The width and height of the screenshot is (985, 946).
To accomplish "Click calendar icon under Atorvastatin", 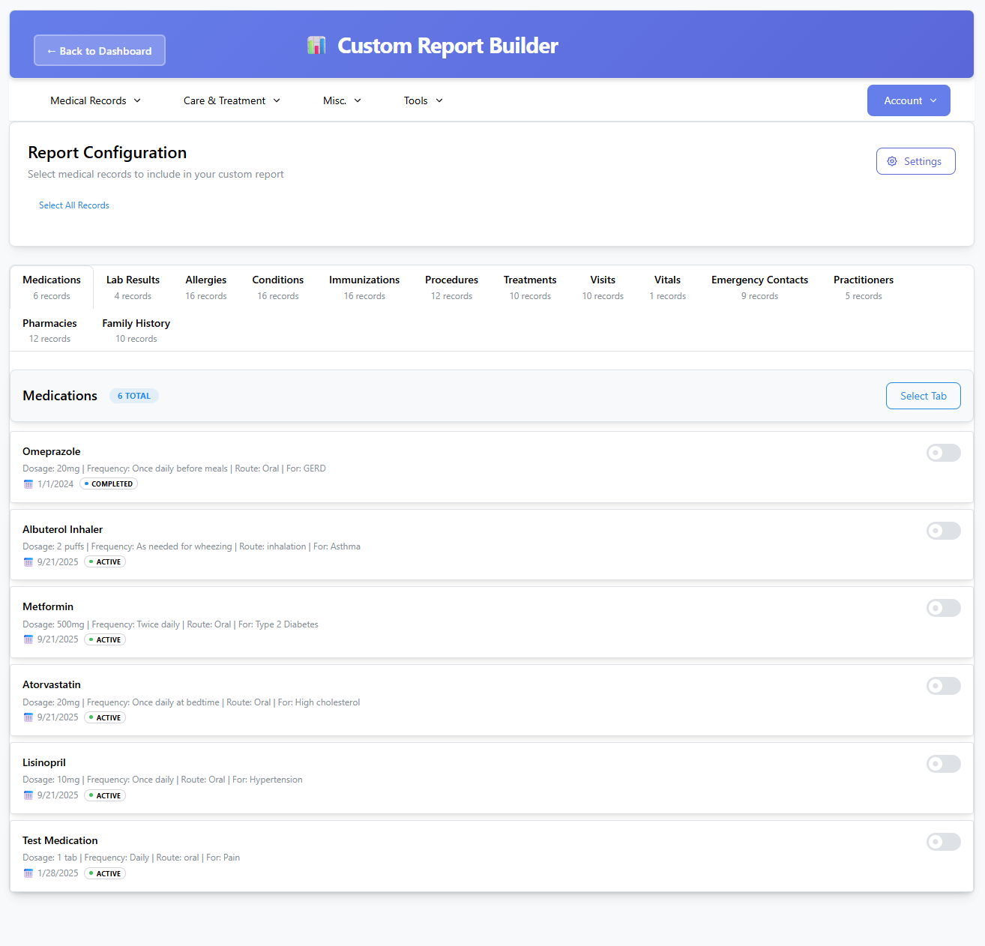I will [x=28, y=718].
